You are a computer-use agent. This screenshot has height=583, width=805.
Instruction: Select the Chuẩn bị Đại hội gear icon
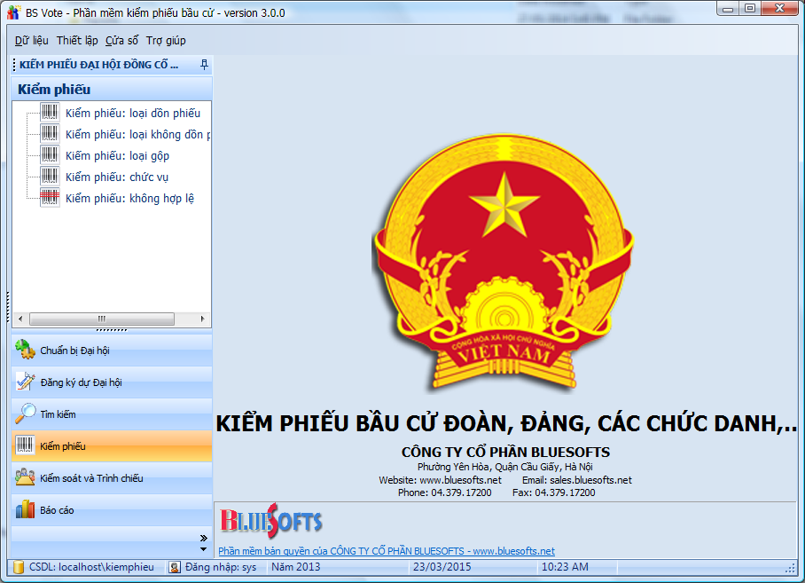coord(24,351)
